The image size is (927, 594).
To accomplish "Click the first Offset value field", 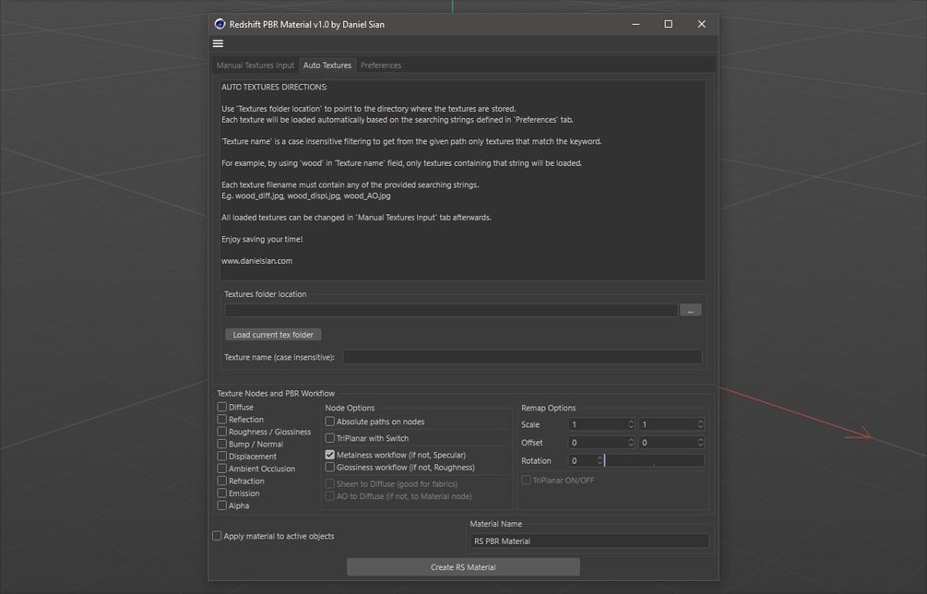I will [597, 443].
